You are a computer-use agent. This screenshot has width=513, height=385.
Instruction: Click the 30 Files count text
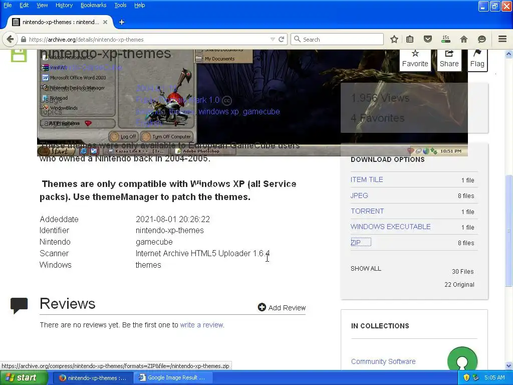click(x=462, y=271)
